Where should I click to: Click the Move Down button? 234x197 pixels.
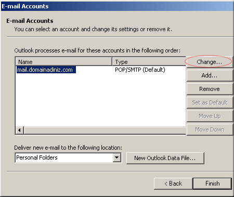(x=210, y=129)
